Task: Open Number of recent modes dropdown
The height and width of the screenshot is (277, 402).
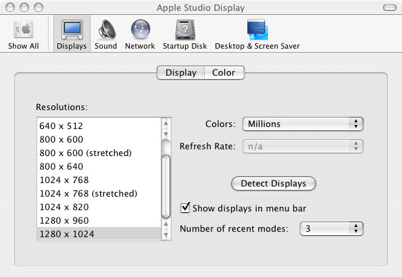Action: coord(332,228)
